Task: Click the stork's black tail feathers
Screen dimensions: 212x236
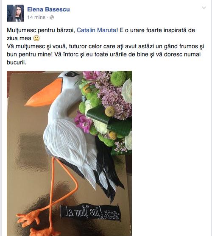Action: 109,173
